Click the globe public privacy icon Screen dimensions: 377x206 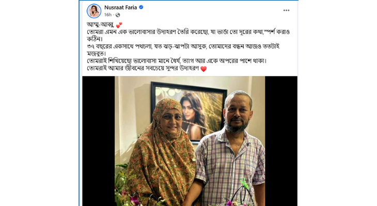(x=118, y=15)
